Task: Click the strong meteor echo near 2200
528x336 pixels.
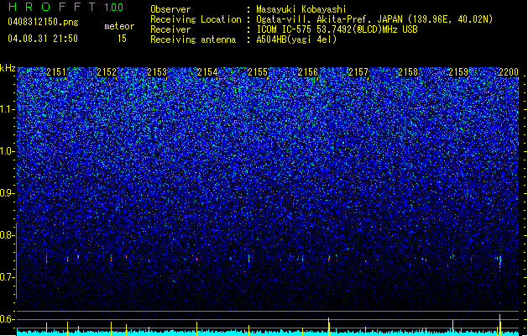Action: [500, 261]
